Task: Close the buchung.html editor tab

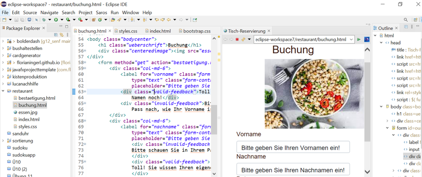Action: point(110,31)
